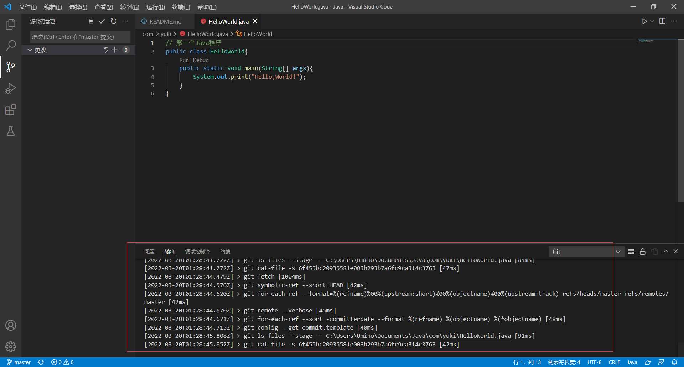Screen dimensions: 684x367
Task: Click the HelloWorld class breadcrumb
Action: [x=254, y=34]
